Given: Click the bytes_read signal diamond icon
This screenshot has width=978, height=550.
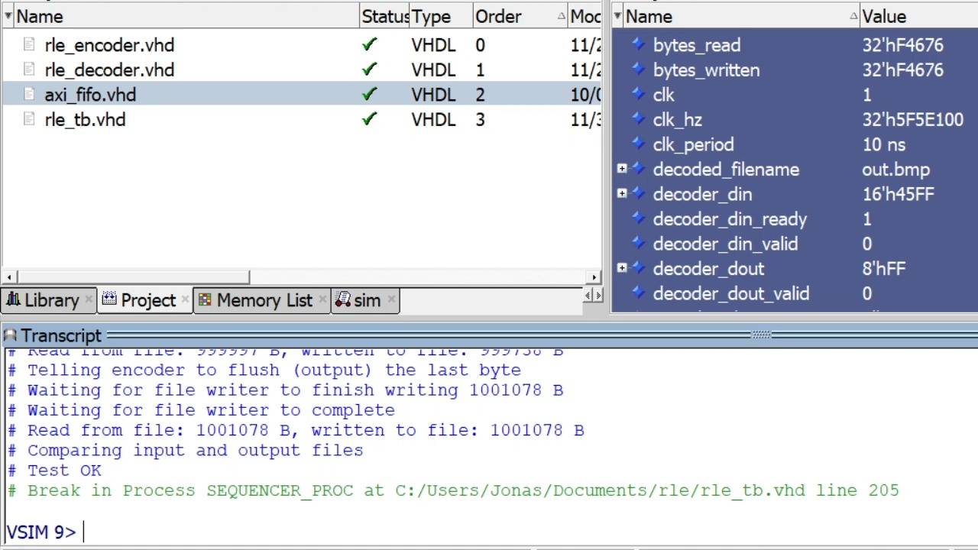Looking at the screenshot, I should click(638, 45).
